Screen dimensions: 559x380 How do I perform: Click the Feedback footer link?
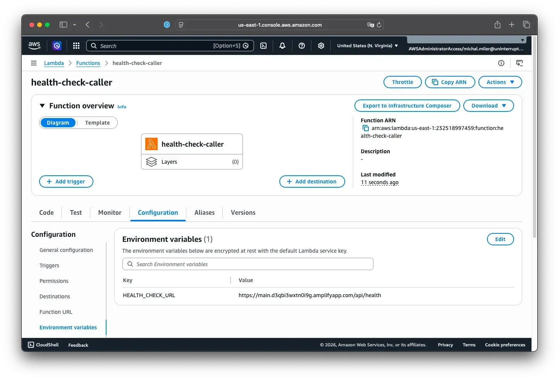[78, 345]
